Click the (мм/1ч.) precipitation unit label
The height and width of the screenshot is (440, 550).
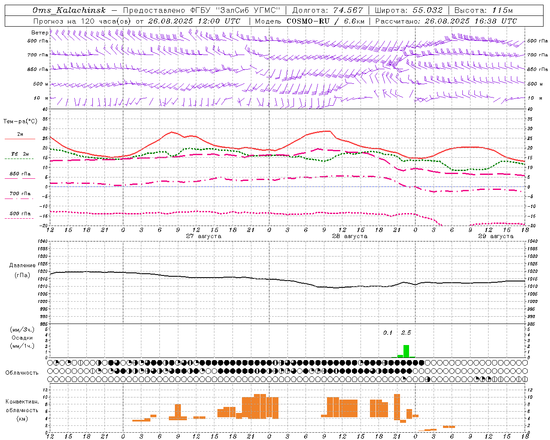(x=22, y=346)
